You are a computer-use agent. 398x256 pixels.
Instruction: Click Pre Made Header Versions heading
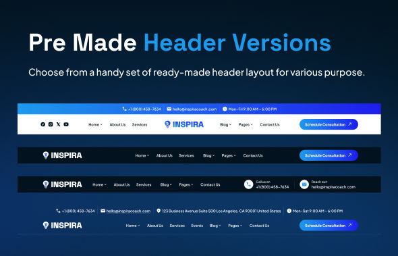[x=179, y=43]
